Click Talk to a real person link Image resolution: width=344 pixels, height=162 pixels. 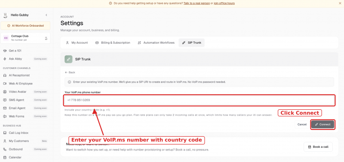pyautogui.click(x=197, y=3)
